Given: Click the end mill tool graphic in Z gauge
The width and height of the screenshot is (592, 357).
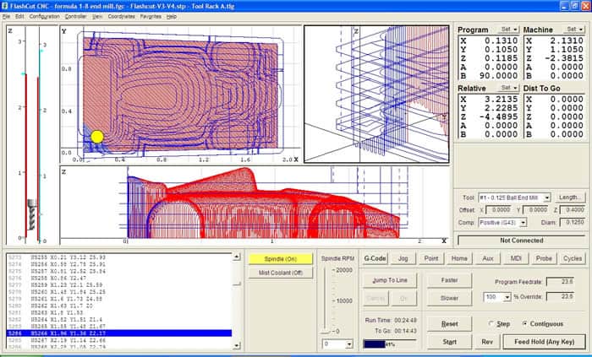Looking at the screenshot, I should [32, 214].
